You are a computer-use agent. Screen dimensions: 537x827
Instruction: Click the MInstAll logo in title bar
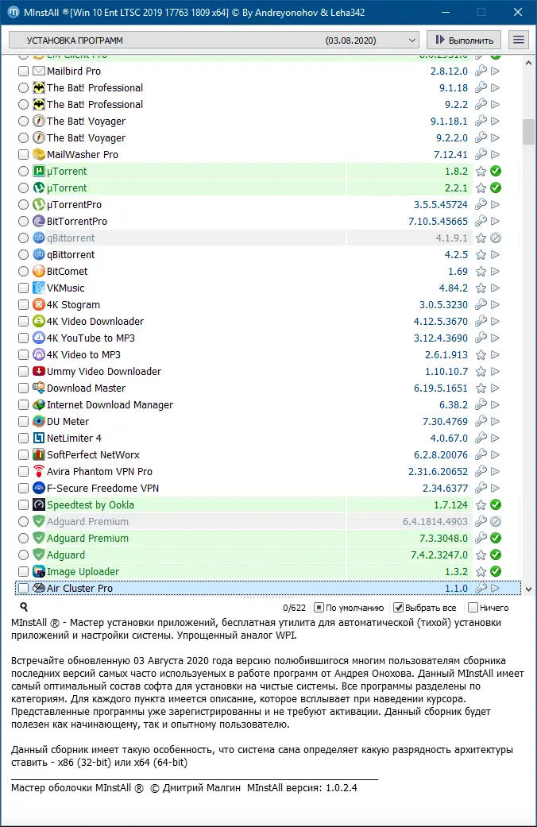14,12
